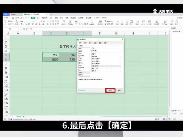Click 取消 to cancel the dialog
183x137 pixels.
pos(119,90)
